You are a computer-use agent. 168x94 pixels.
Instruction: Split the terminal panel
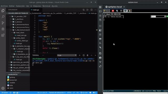point(83,55)
